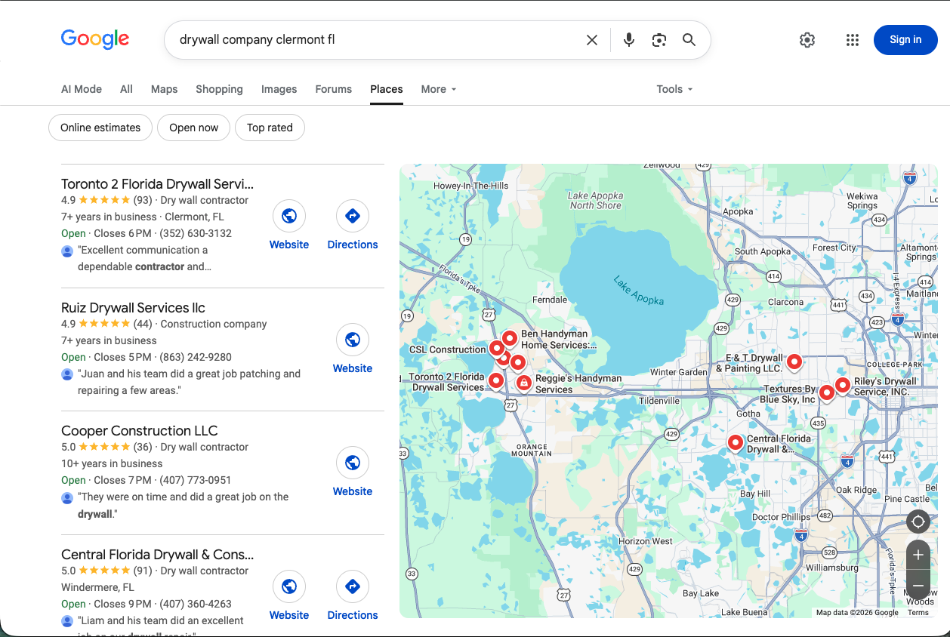Open Toronto 2 Florida Drywall listing title
Viewport: 950px width, 637px height.
point(157,183)
